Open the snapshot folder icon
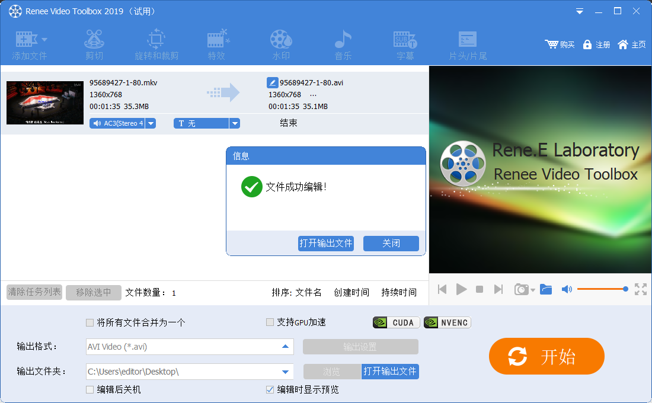Viewport: 652px width, 403px height. tap(545, 289)
